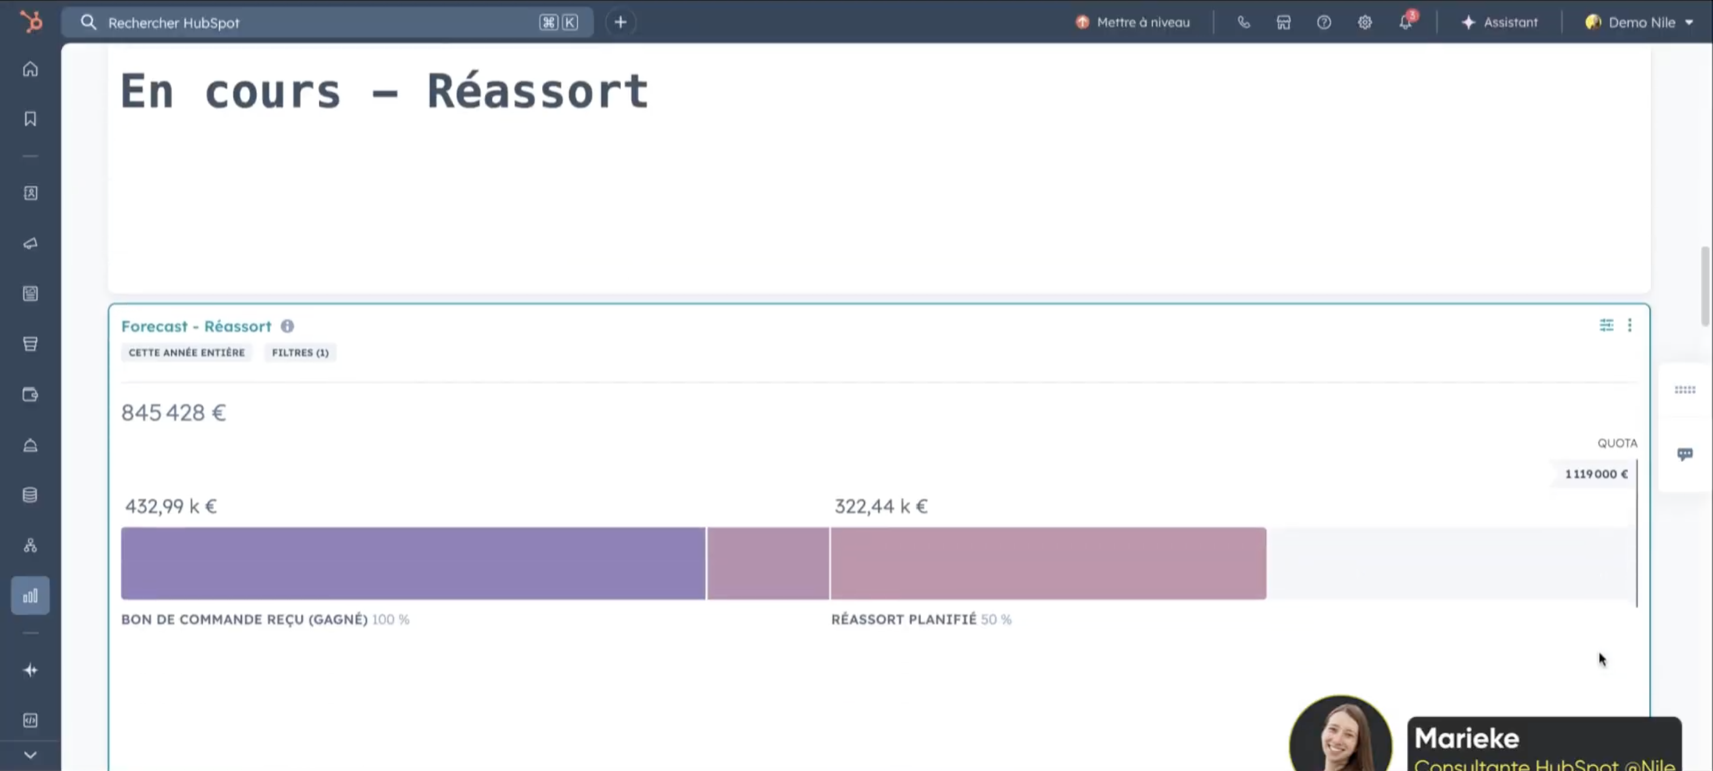Viewport: 1713px width, 771px height.
Task: Open the bookmarks icon in sidebar
Action: [x=31, y=118]
